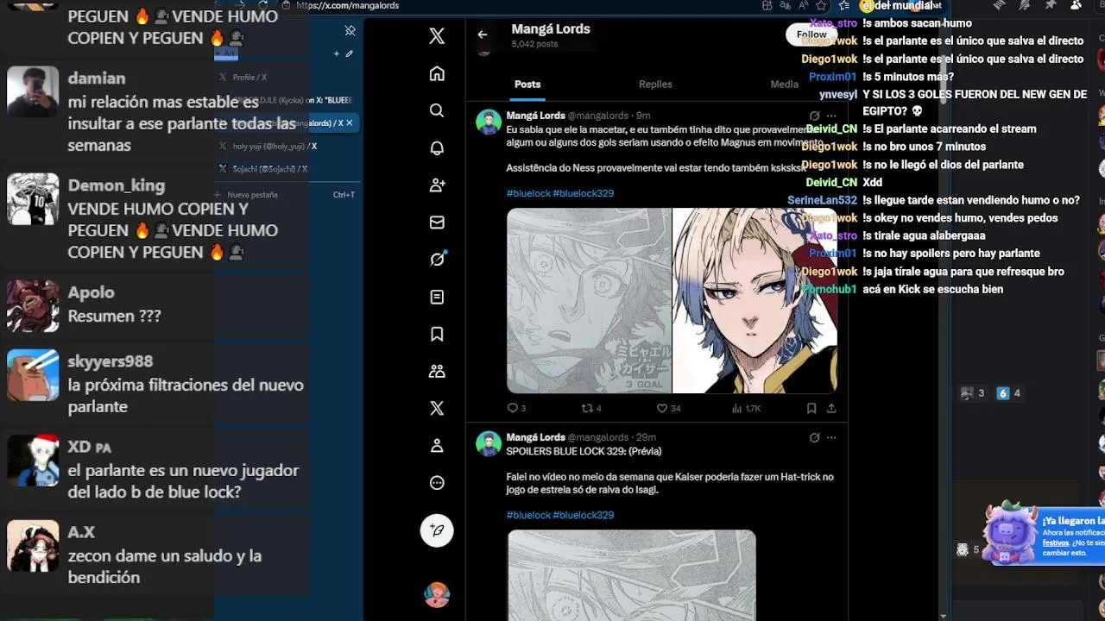
Task: Click the X logo at top of sidebar
Action: tap(437, 35)
